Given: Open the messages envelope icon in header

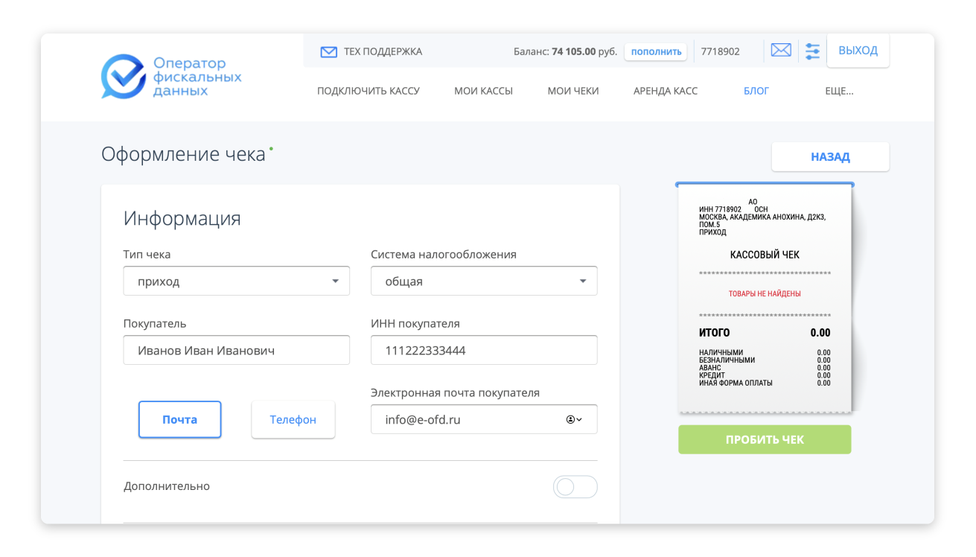Looking at the screenshot, I should click(x=780, y=51).
